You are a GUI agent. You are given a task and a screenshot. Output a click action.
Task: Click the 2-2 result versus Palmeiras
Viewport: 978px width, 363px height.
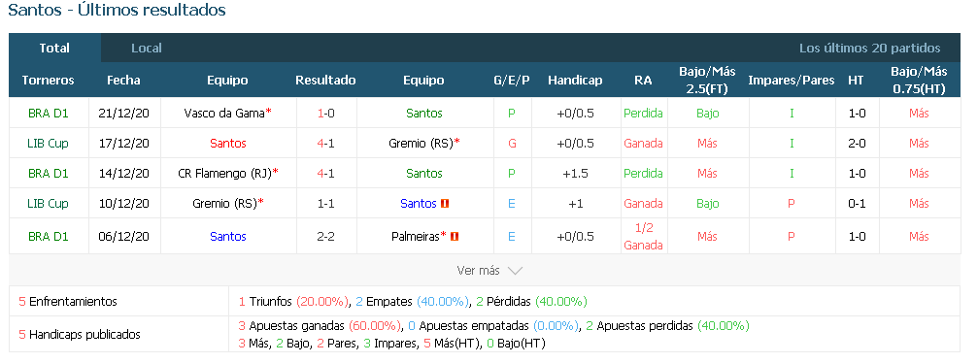325,237
